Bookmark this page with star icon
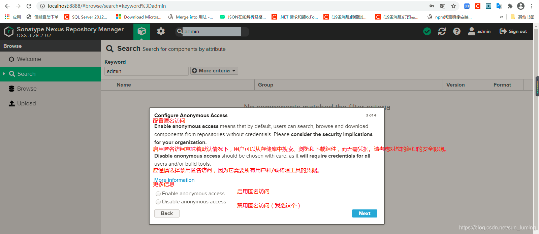 tap(453, 6)
